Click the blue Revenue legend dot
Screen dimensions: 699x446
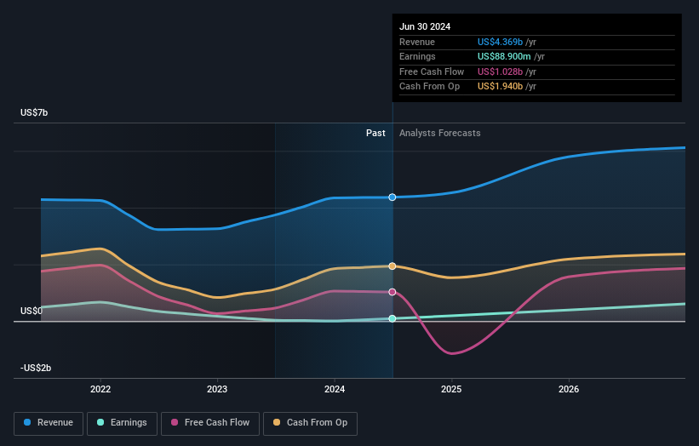point(27,422)
